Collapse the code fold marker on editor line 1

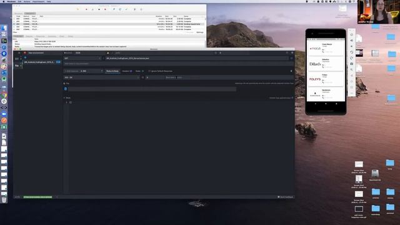pos(71,102)
